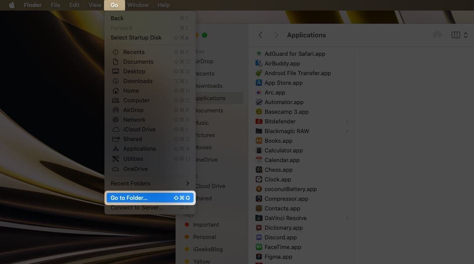Select the iGeeksBlog tag
This screenshot has height=264, width=474.
[x=208, y=250]
